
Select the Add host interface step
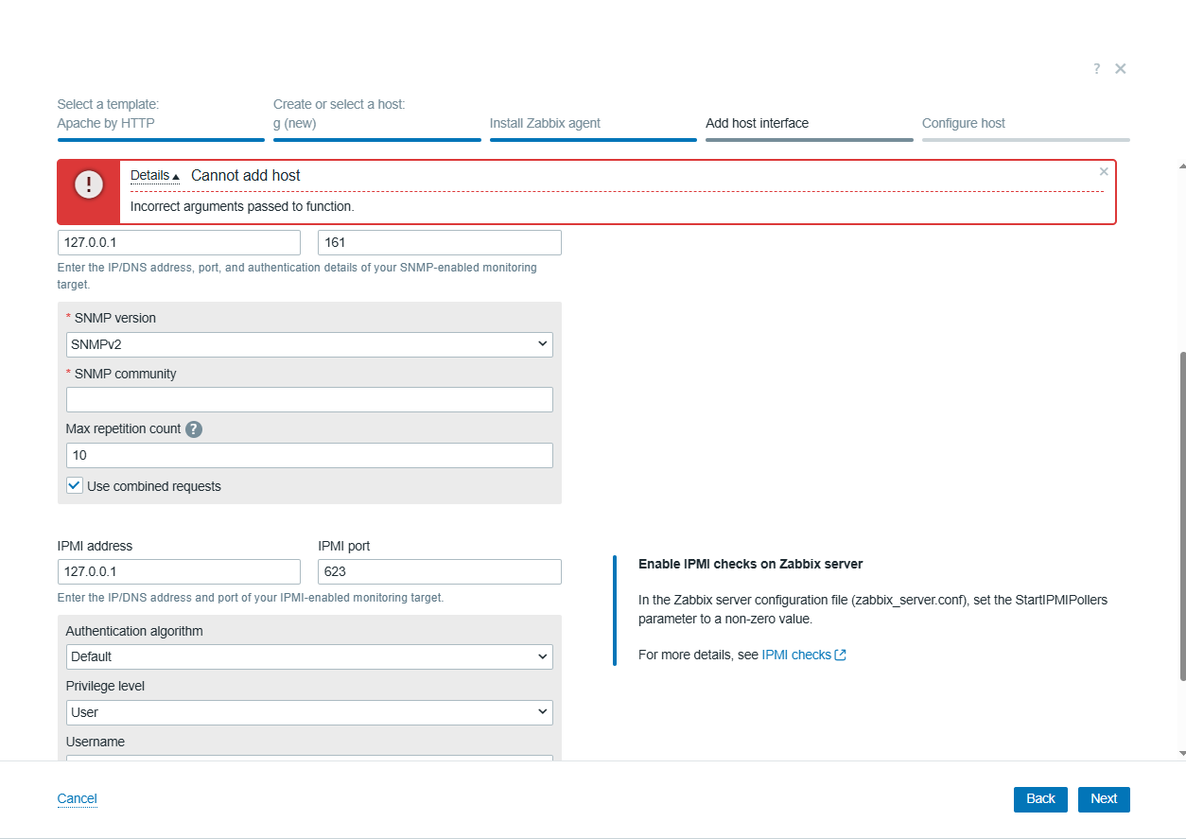pos(810,127)
